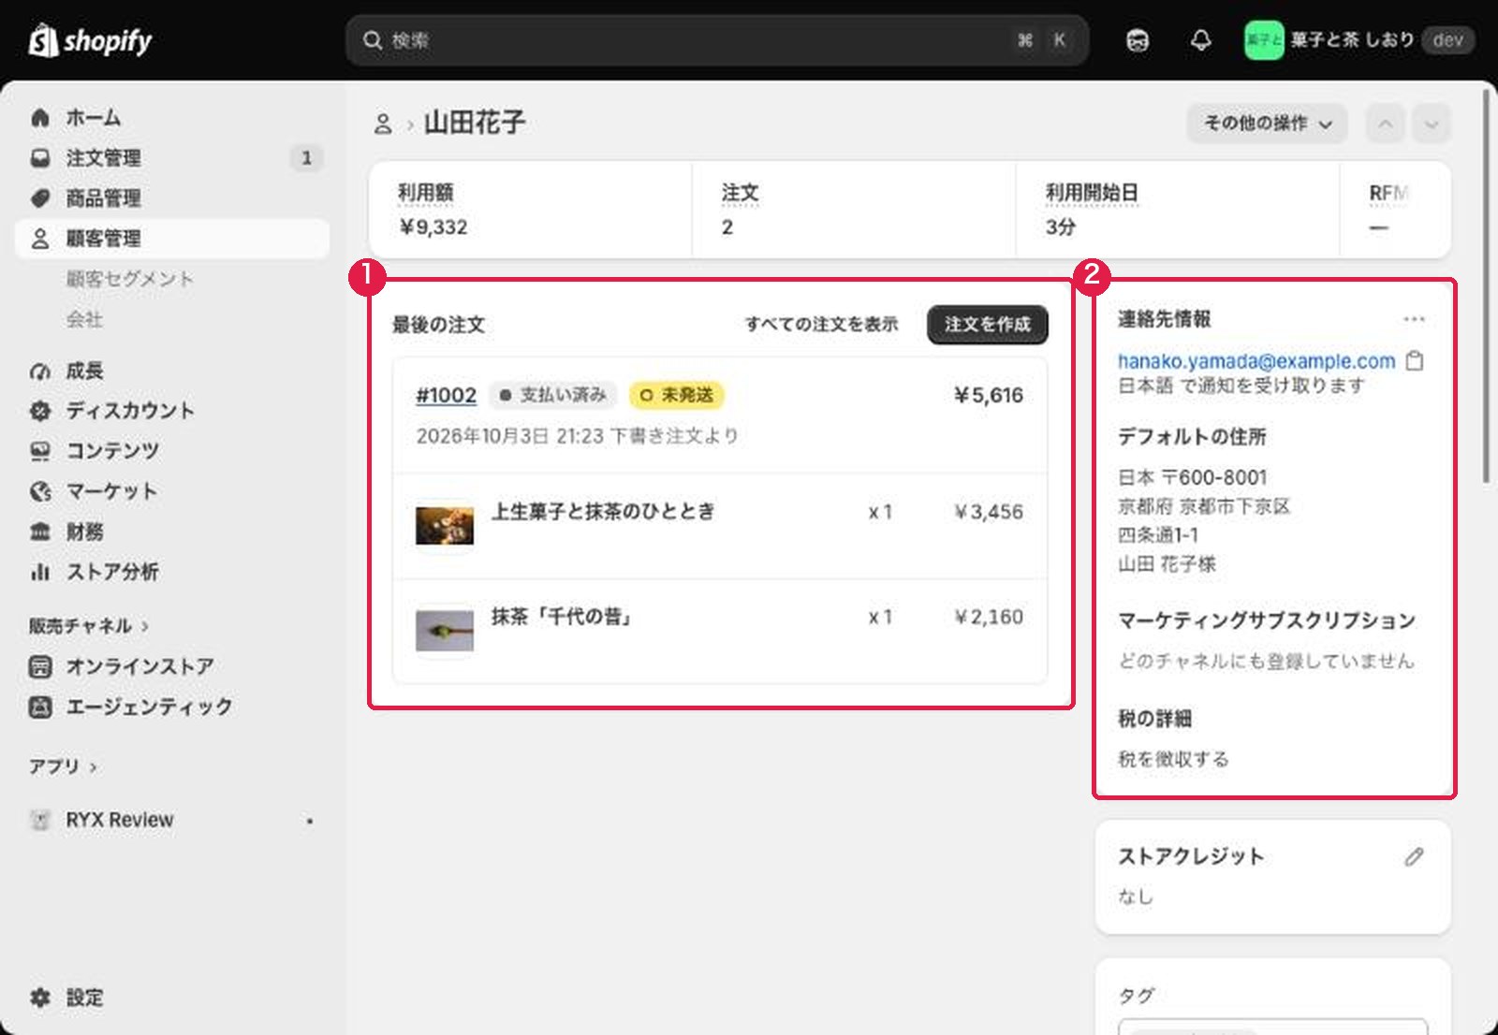Open order #1002 link
Screen dimensions: 1498x1035
tap(446, 395)
